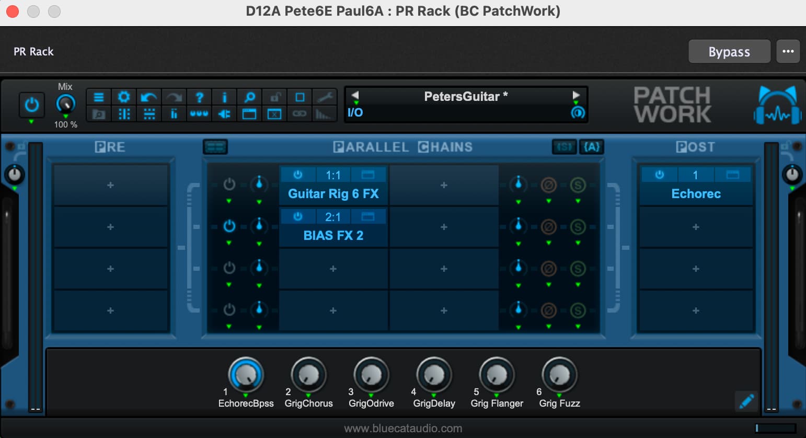Image resolution: width=806 pixels, height=438 pixels.
Task: Open the PetersGuitar preset menu
Action: pyautogui.click(x=465, y=96)
